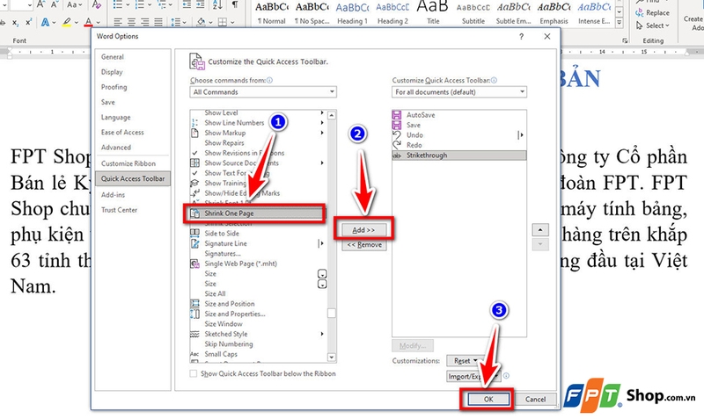Tick Show Quick Access Toolbar below the Ribbon
The height and width of the screenshot is (419, 704).
[x=194, y=373]
